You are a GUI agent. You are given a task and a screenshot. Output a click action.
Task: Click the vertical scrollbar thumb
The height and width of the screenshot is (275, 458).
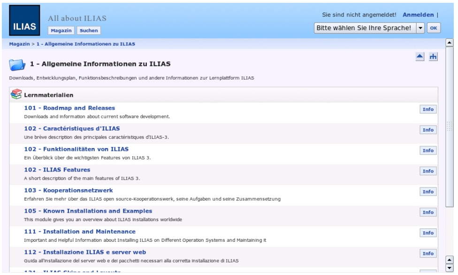tap(450, 127)
